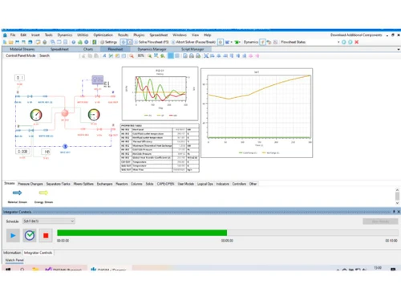Click the zoom to fit icon
Image resolution: width=401 pixels, height=301 pixels.
(156, 55)
